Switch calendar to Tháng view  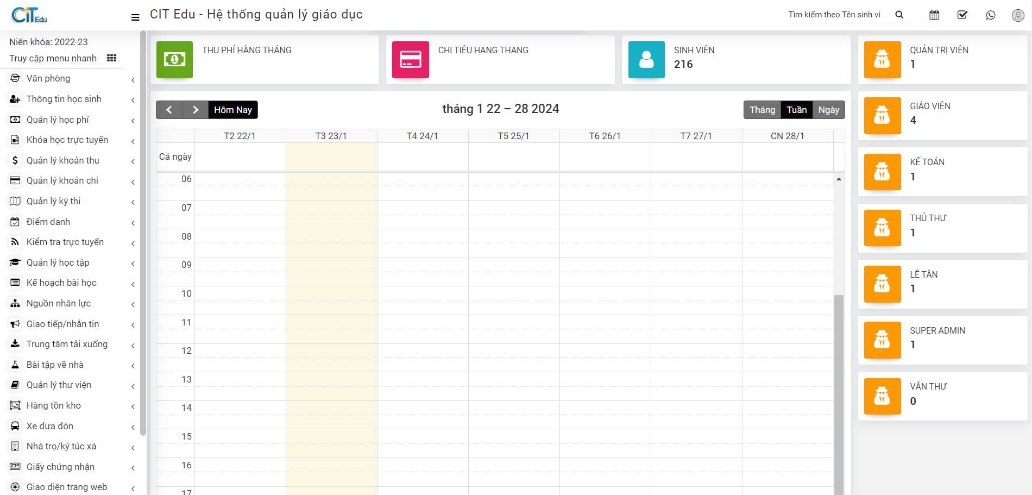(762, 110)
